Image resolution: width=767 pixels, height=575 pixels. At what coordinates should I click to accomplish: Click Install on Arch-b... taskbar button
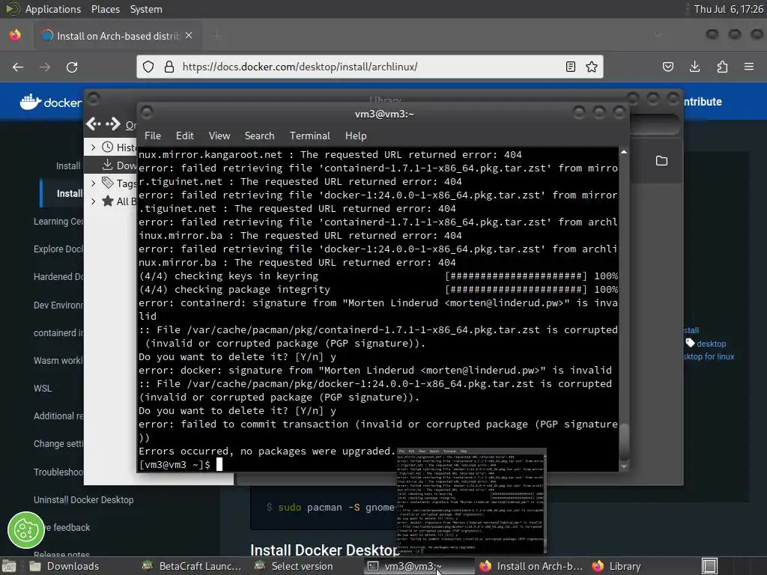click(x=531, y=566)
